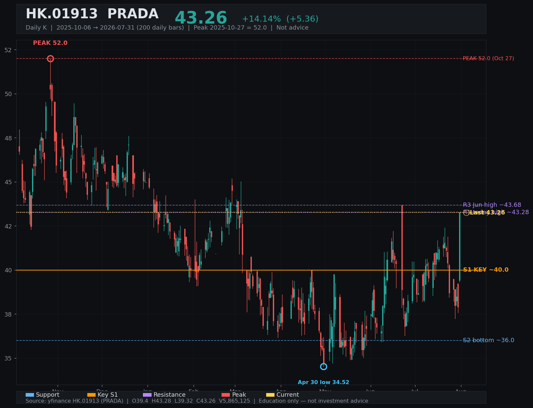Click the 42 tick on the price axis

pyautogui.click(x=8, y=226)
